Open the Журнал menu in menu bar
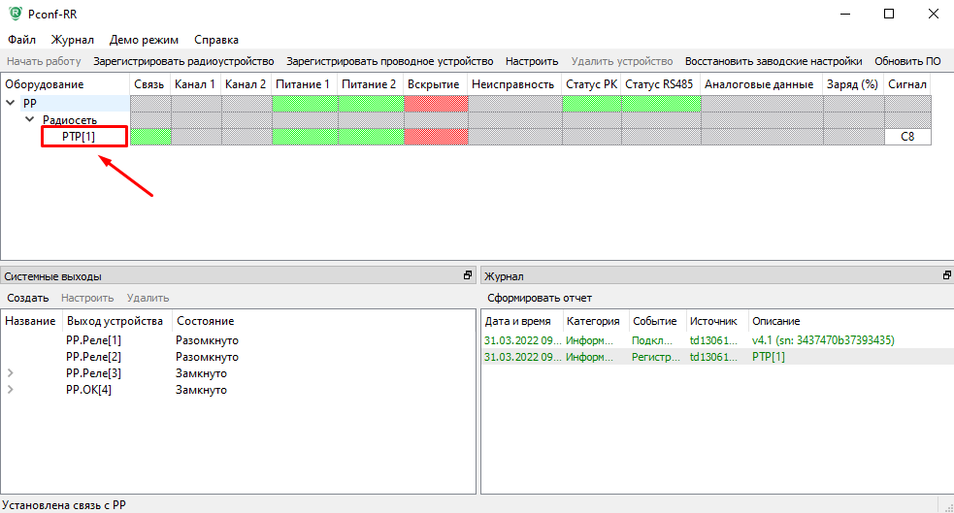 [73, 40]
